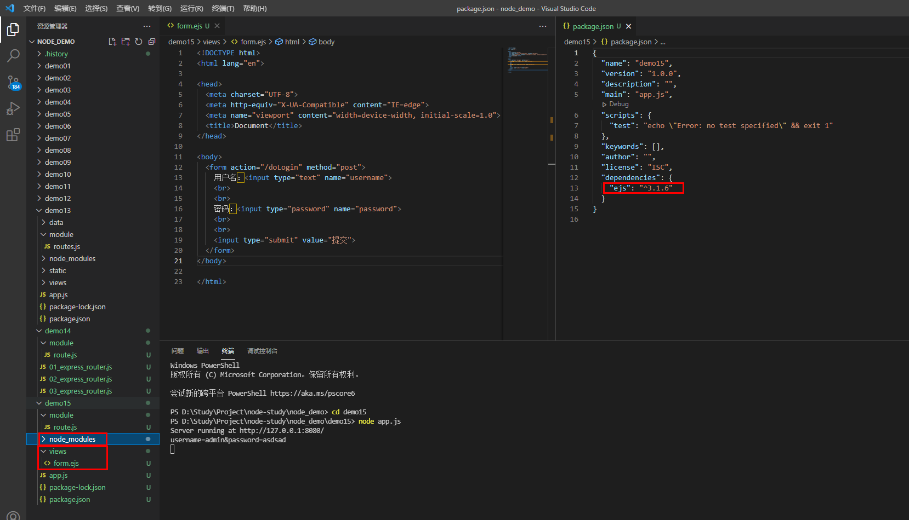Expand the static folder under demo13
This screenshot has width=909, height=520.
(93, 270)
